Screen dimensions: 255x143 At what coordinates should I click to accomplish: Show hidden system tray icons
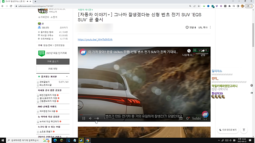(x=219, y=140)
